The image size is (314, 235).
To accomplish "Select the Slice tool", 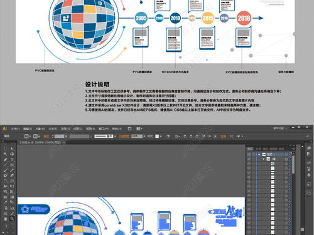I will (x=12, y=214).
